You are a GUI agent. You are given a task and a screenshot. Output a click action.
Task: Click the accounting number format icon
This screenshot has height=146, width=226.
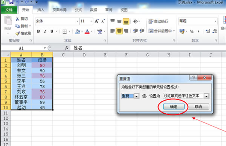(x=182, y=31)
